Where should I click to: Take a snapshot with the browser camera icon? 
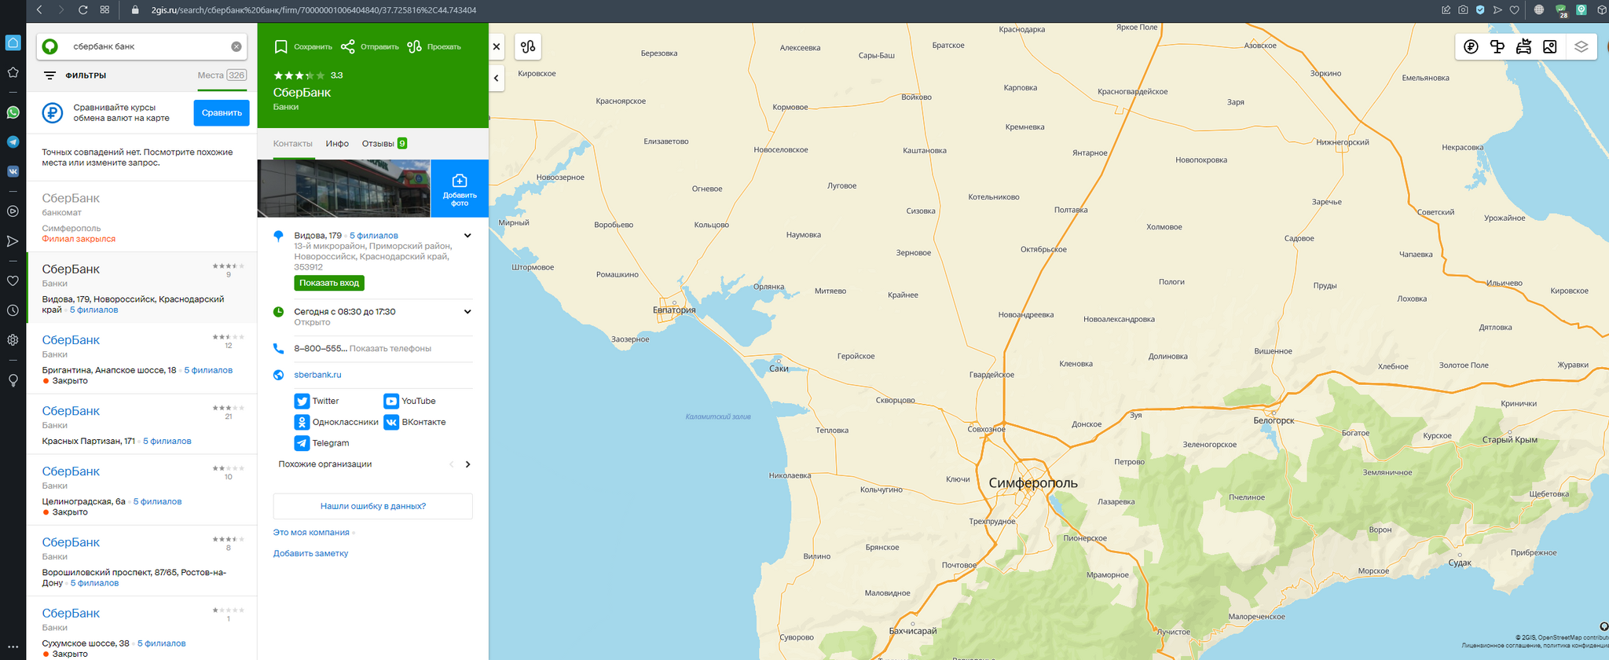click(1463, 10)
